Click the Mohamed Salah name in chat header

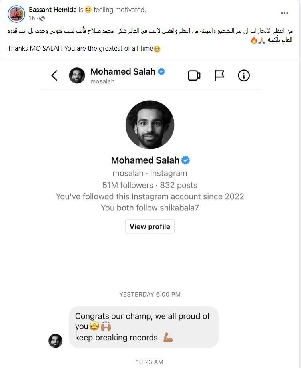point(123,72)
